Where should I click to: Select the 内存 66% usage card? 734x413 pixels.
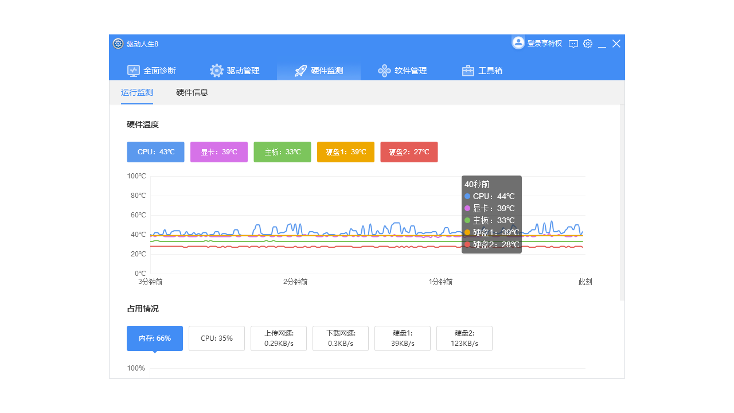click(x=154, y=338)
